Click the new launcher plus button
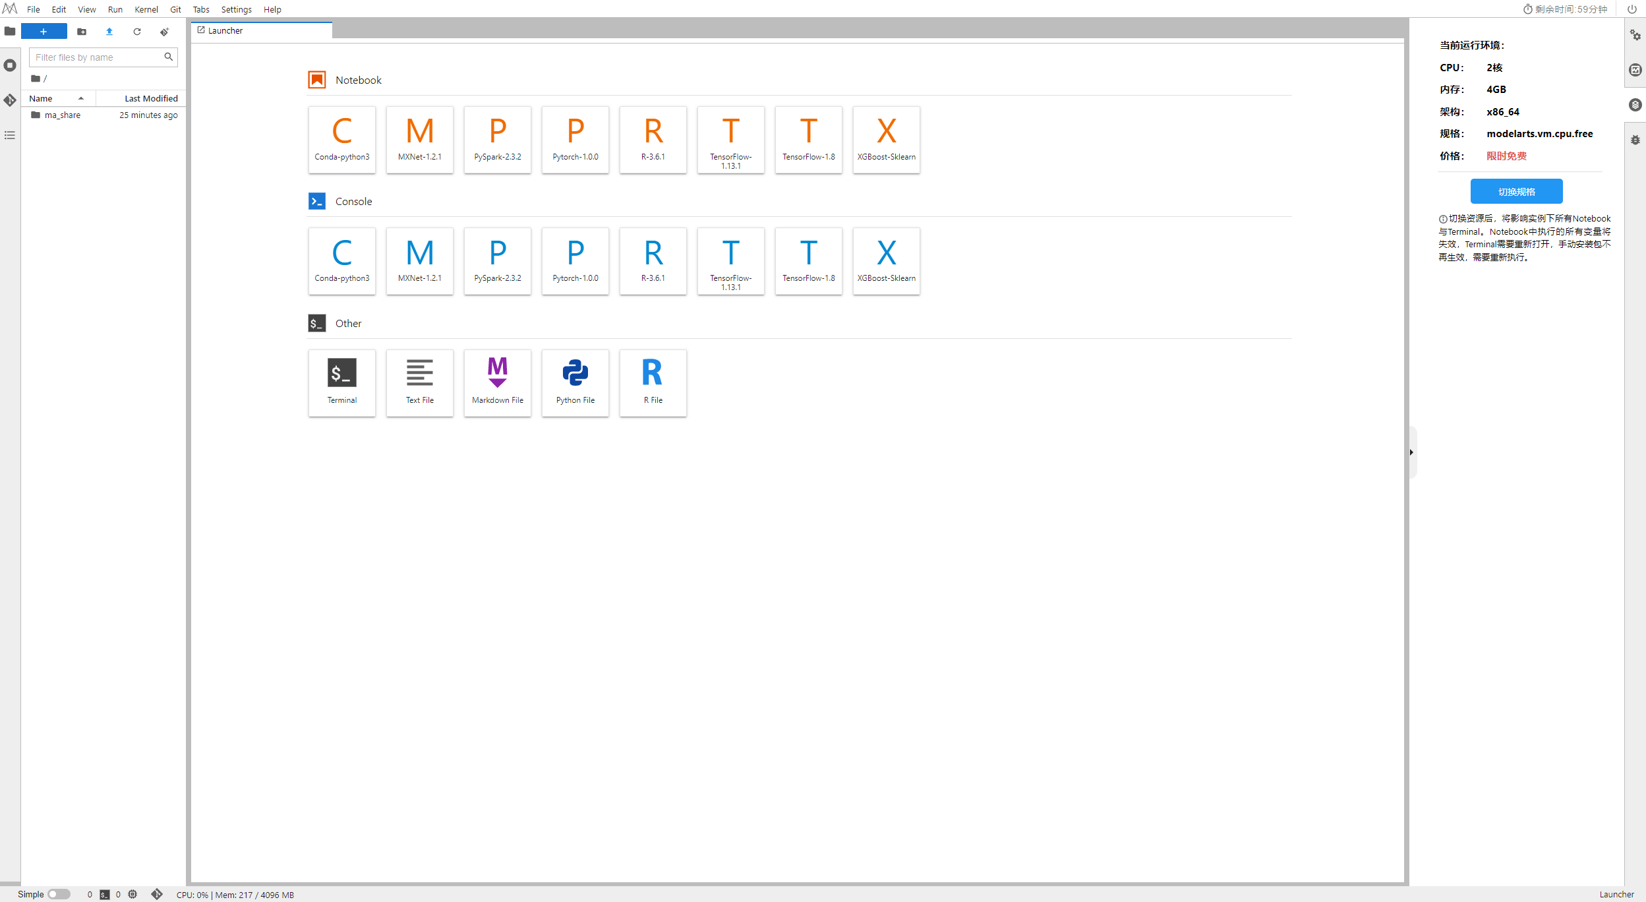This screenshot has height=902, width=1646. point(44,32)
